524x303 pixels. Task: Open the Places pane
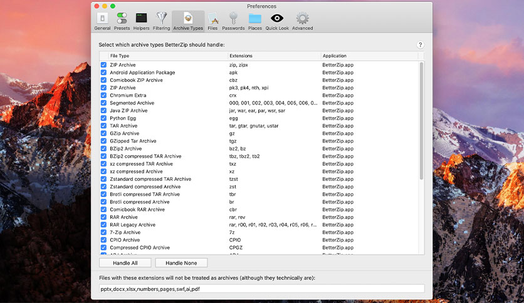coord(255,21)
